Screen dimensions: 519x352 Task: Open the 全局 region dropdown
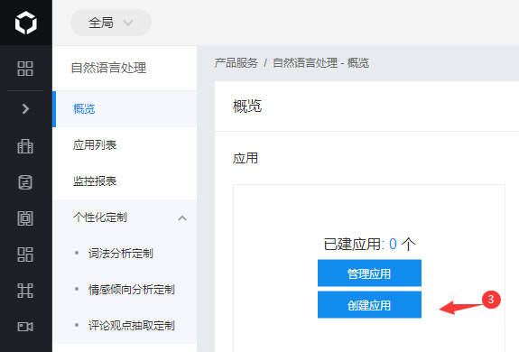click(x=111, y=23)
